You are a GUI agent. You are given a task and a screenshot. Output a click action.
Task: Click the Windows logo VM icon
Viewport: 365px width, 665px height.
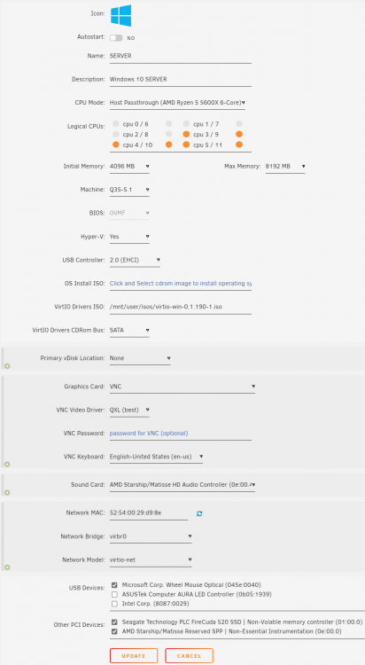click(x=120, y=16)
